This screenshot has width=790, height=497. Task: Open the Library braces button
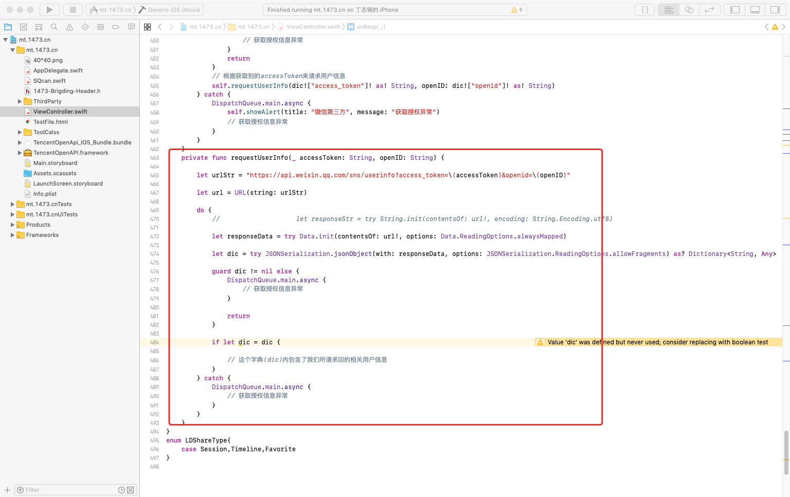pyautogui.click(x=645, y=10)
